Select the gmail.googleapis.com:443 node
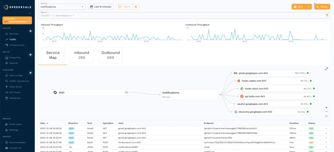This screenshot has height=152, width=334. (271, 73)
